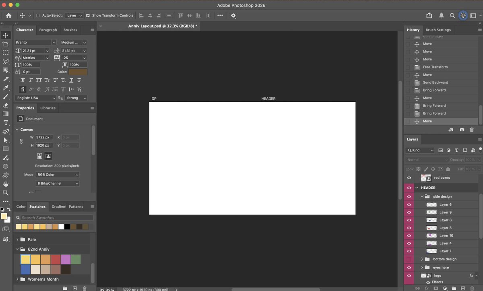
Task: Click the Share icon at top right
Action: (429, 15)
